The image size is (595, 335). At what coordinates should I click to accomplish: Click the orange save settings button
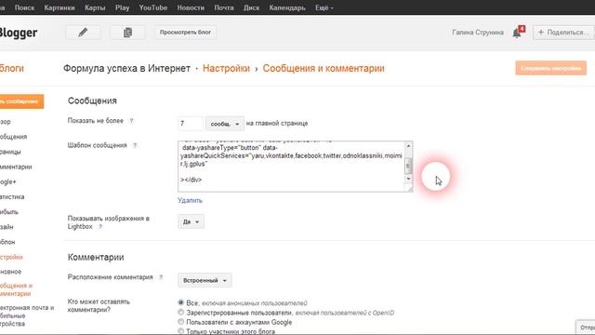coord(550,68)
